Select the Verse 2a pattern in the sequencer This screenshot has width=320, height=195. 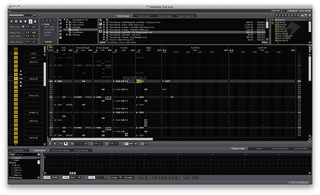(x=34, y=121)
